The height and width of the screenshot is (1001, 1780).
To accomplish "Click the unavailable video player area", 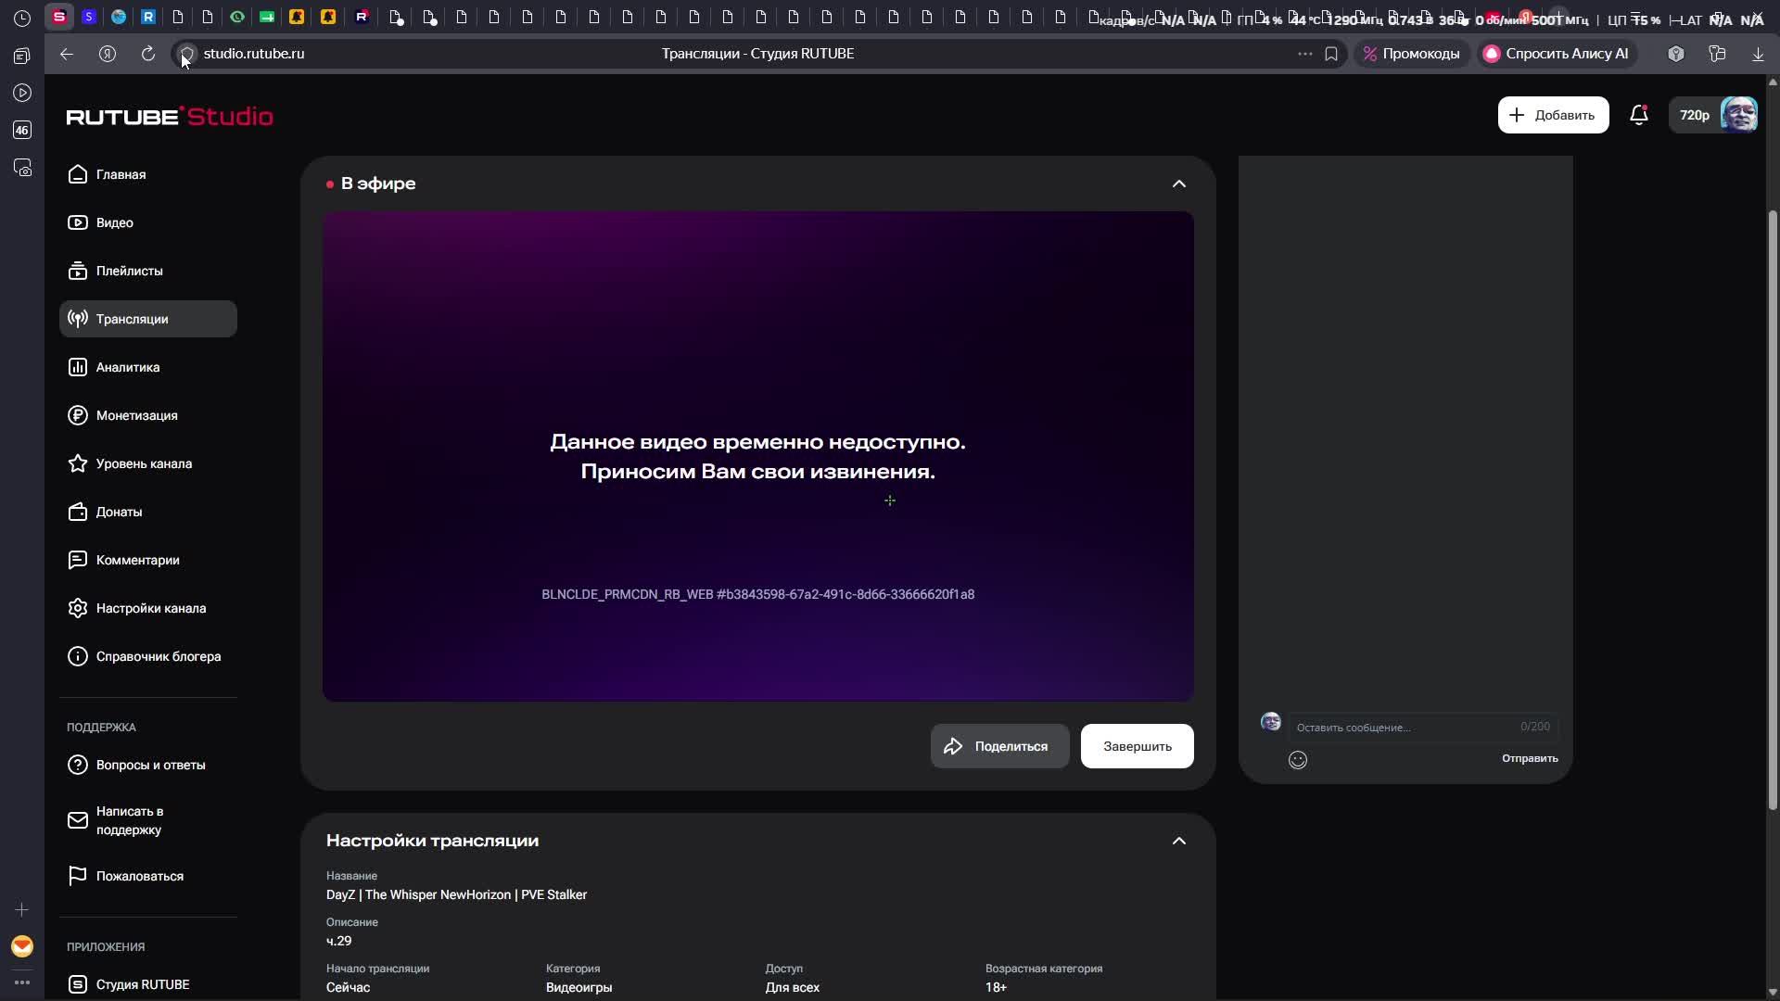I will [x=758, y=456].
